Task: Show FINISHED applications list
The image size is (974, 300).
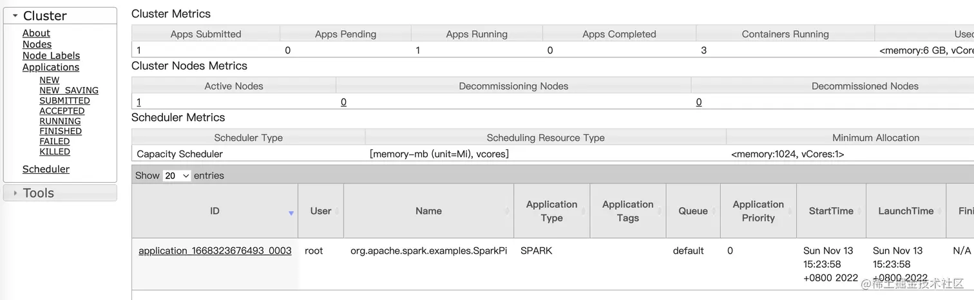Action: tap(61, 131)
